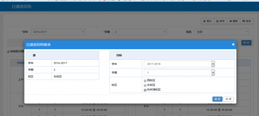Click the 继承 (inherit) toolbar button
The image size is (259, 116).
[x=246, y=21]
